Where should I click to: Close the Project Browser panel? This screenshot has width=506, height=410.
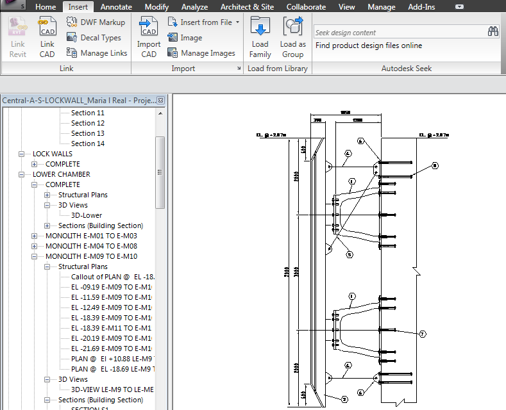tap(160, 101)
